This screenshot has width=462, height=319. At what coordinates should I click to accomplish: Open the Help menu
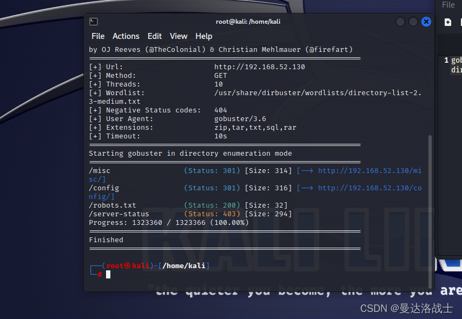(x=203, y=36)
